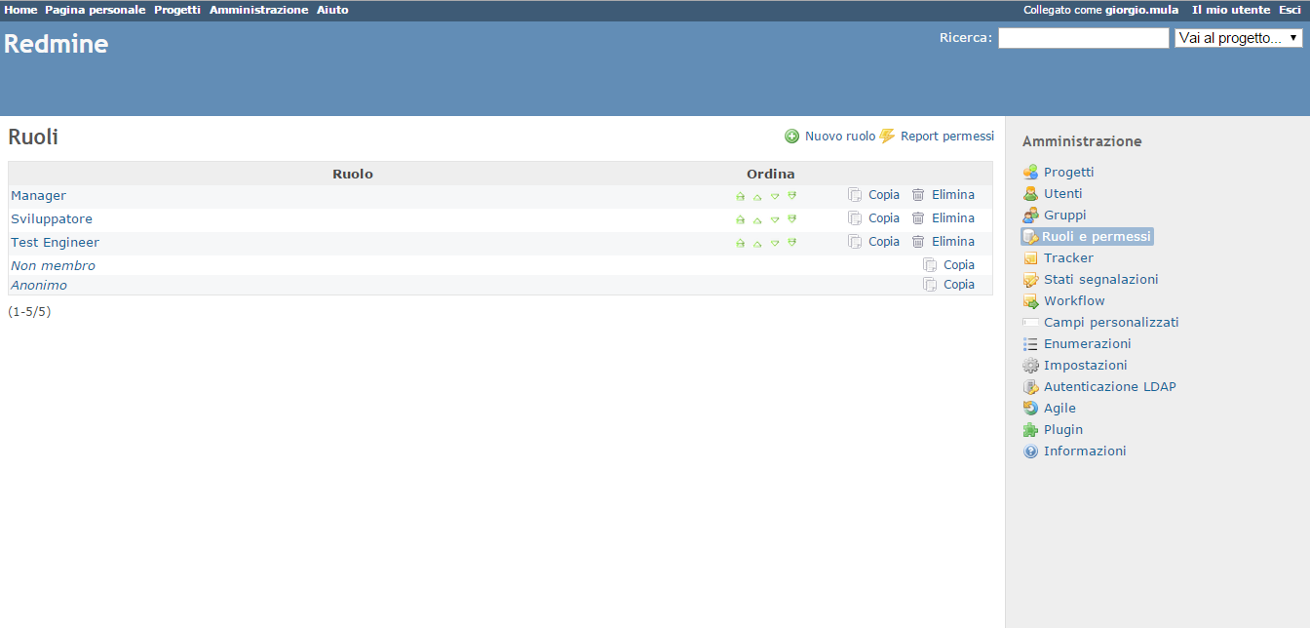The image size is (1310, 628).
Task: Move Sviluppatore role up one position
Action: (x=757, y=219)
